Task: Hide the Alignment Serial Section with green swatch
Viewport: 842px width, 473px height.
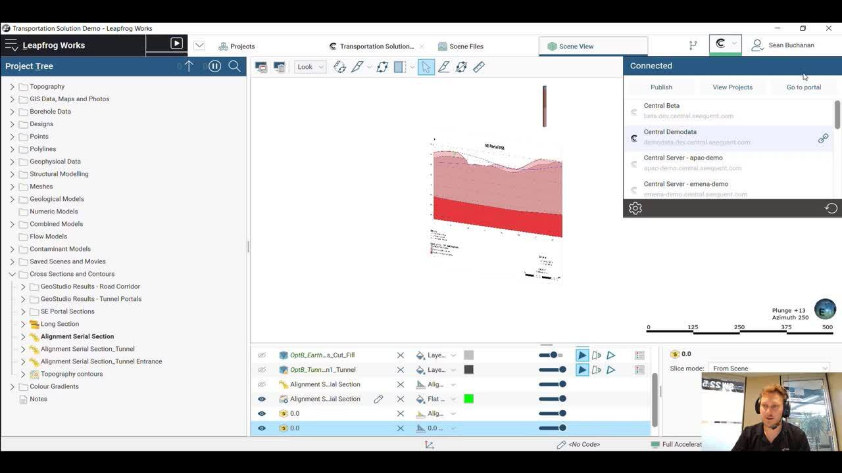Action: click(262, 399)
